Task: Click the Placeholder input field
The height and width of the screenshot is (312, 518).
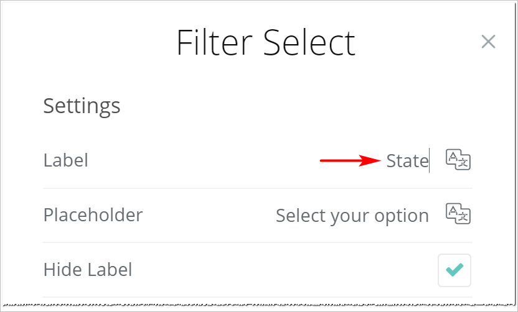Action: (x=352, y=216)
